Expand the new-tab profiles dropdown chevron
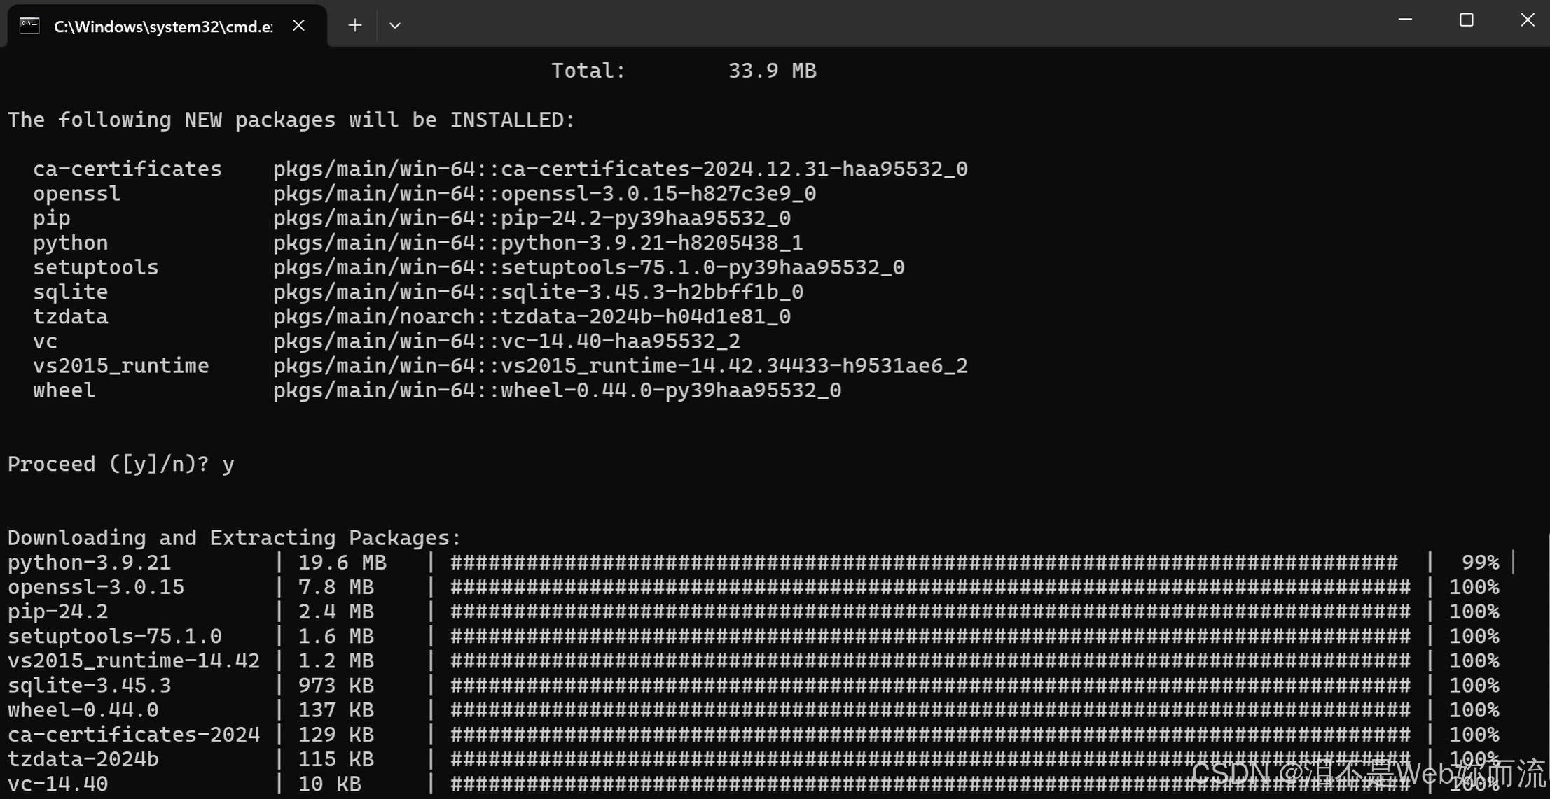Image resolution: width=1550 pixels, height=799 pixels. pyautogui.click(x=395, y=26)
